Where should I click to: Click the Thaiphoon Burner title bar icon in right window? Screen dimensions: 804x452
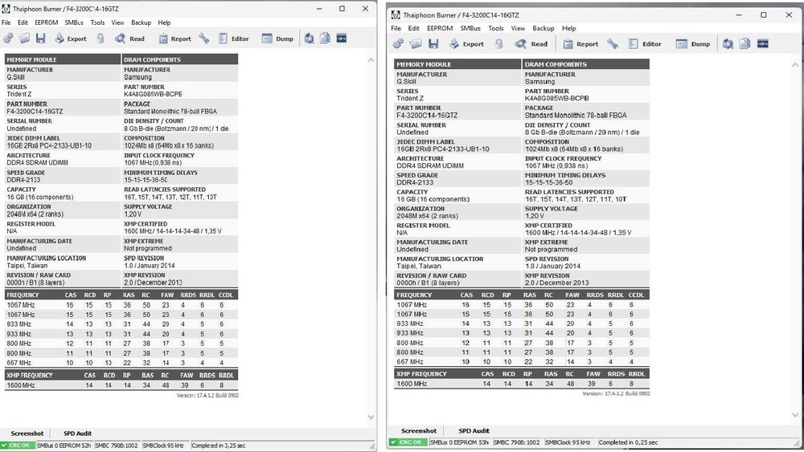pyautogui.click(x=396, y=14)
